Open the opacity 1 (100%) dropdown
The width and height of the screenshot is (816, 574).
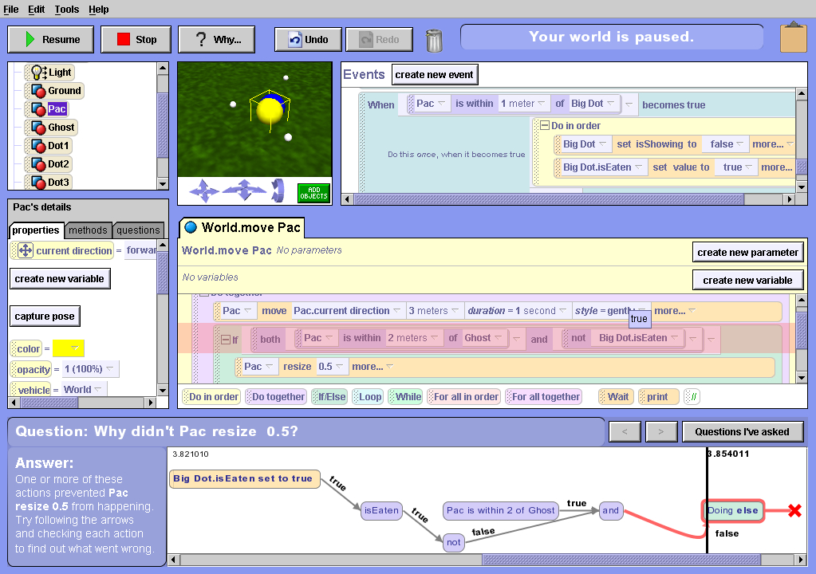point(90,369)
